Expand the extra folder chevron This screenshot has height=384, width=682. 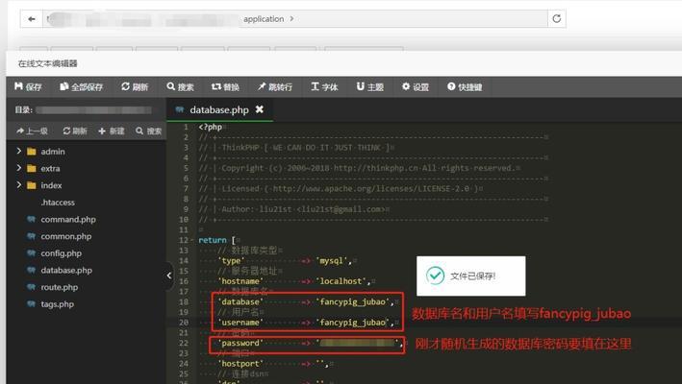tap(18, 167)
